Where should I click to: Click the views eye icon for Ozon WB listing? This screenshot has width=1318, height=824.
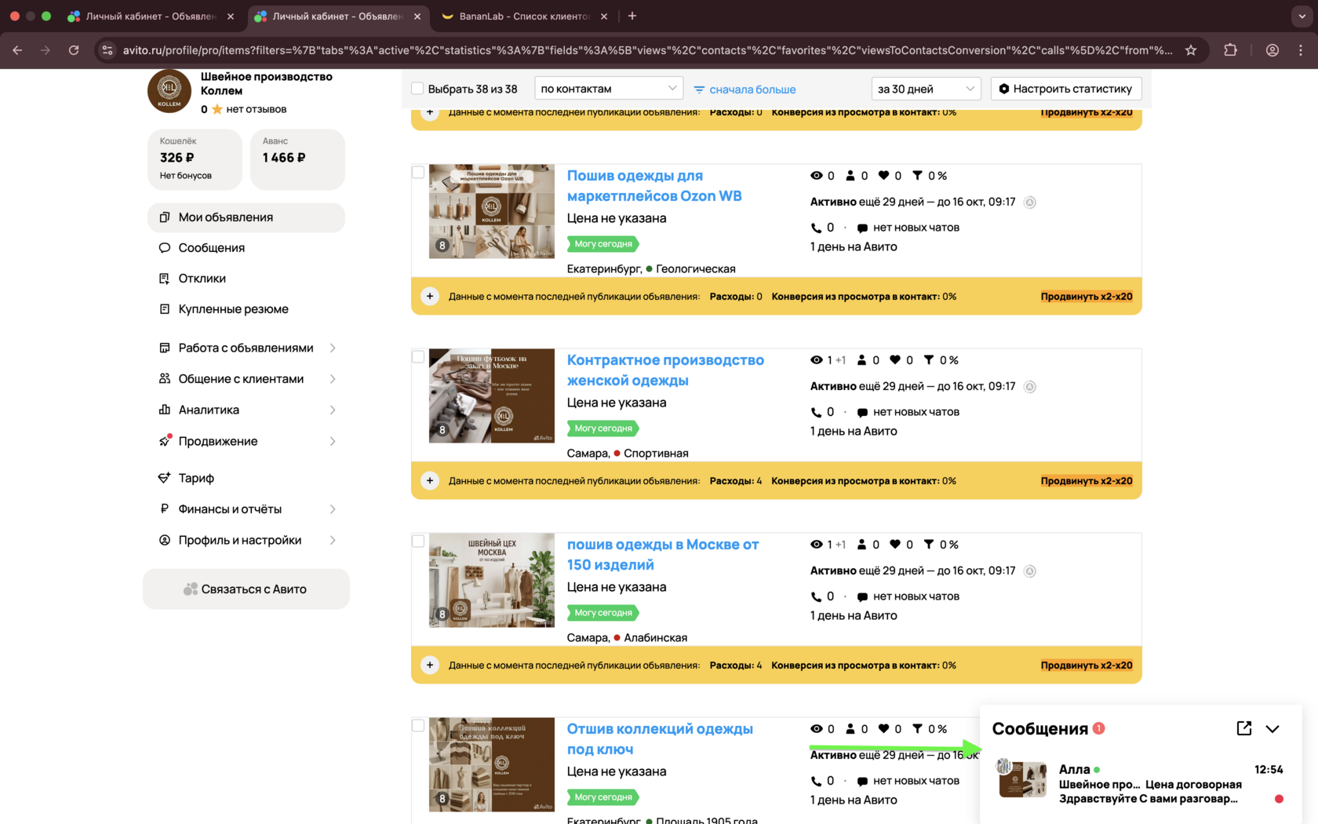click(x=817, y=176)
